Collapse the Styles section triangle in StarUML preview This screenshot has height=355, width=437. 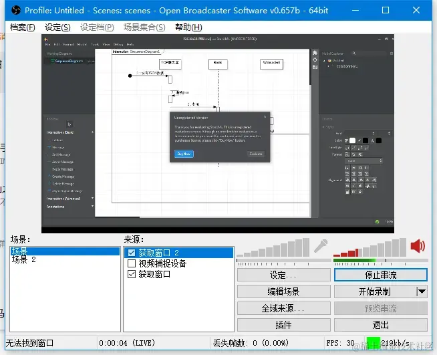(323, 127)
